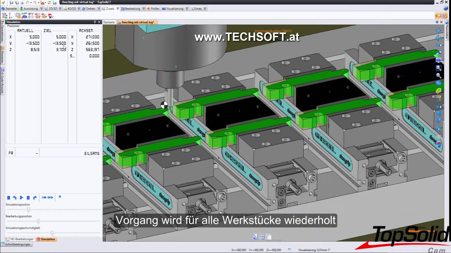Pause simulation using the square button right of Play

pyautogui.click(x=28, y=198)
